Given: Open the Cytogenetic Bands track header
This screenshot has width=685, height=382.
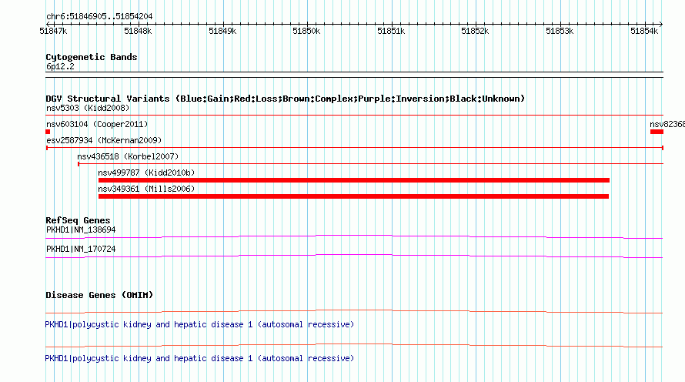Looking at the screenshot, I should coord(92,57).
